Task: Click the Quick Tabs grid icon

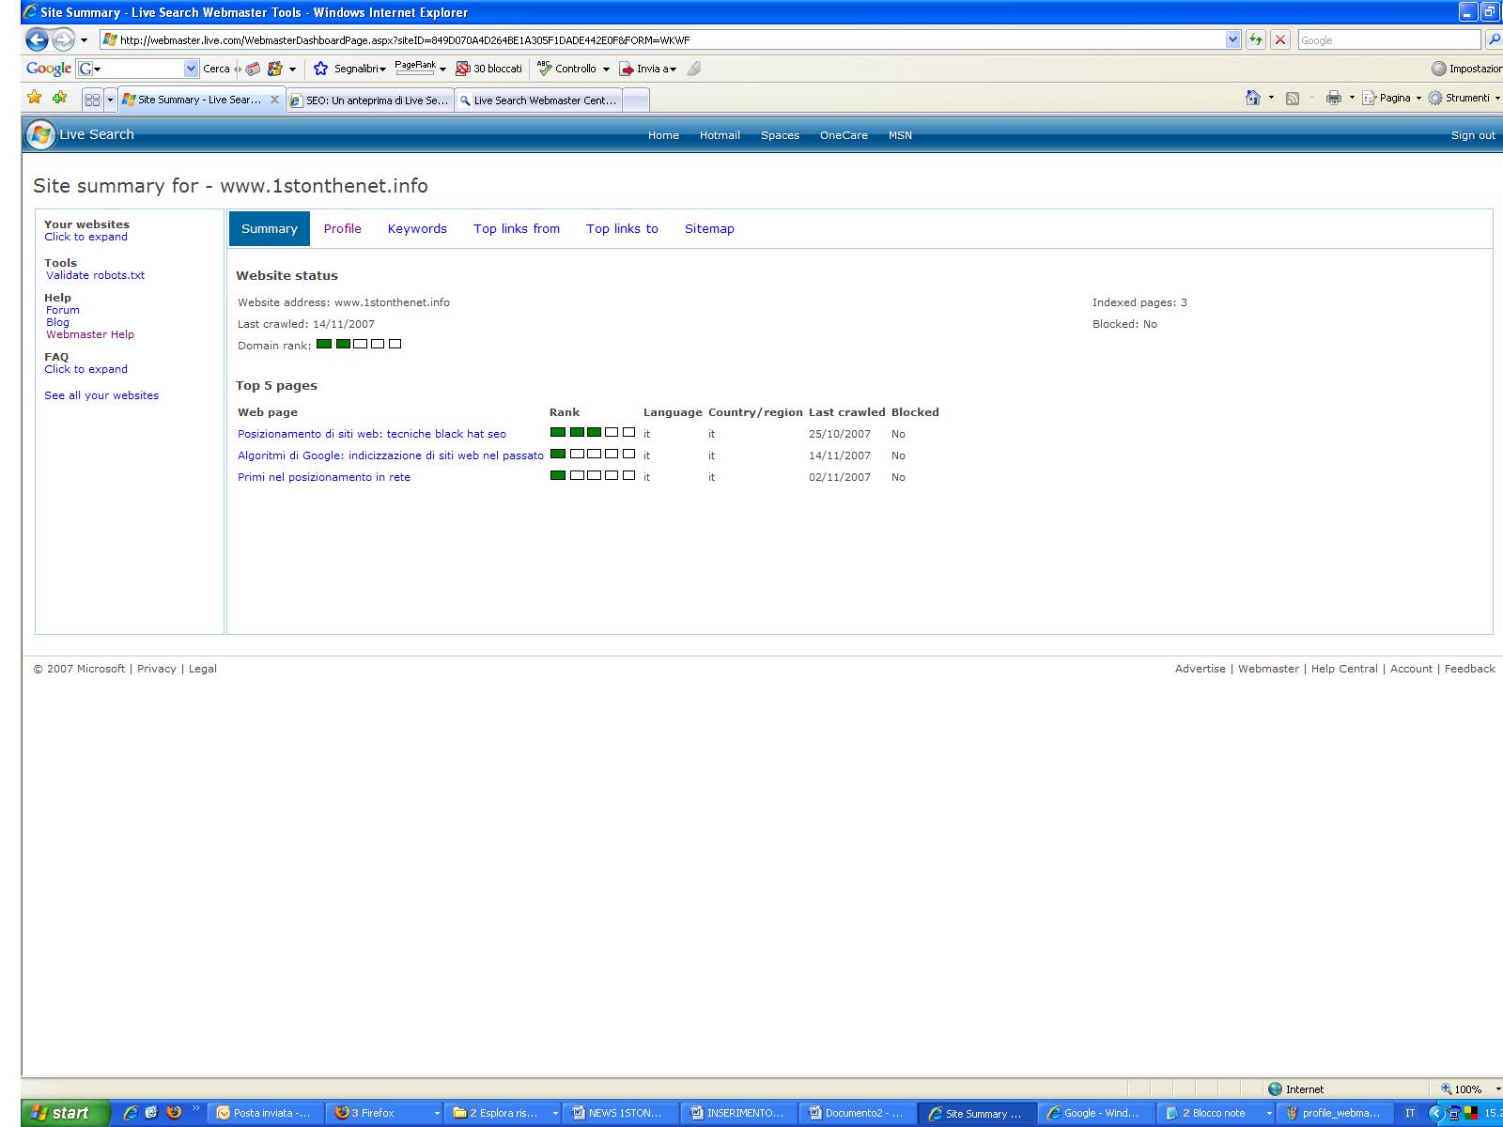Action: tap(92, 100)
